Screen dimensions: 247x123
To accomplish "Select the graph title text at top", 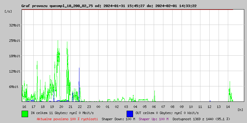I will pyautogui.click(x=109, y=6).
